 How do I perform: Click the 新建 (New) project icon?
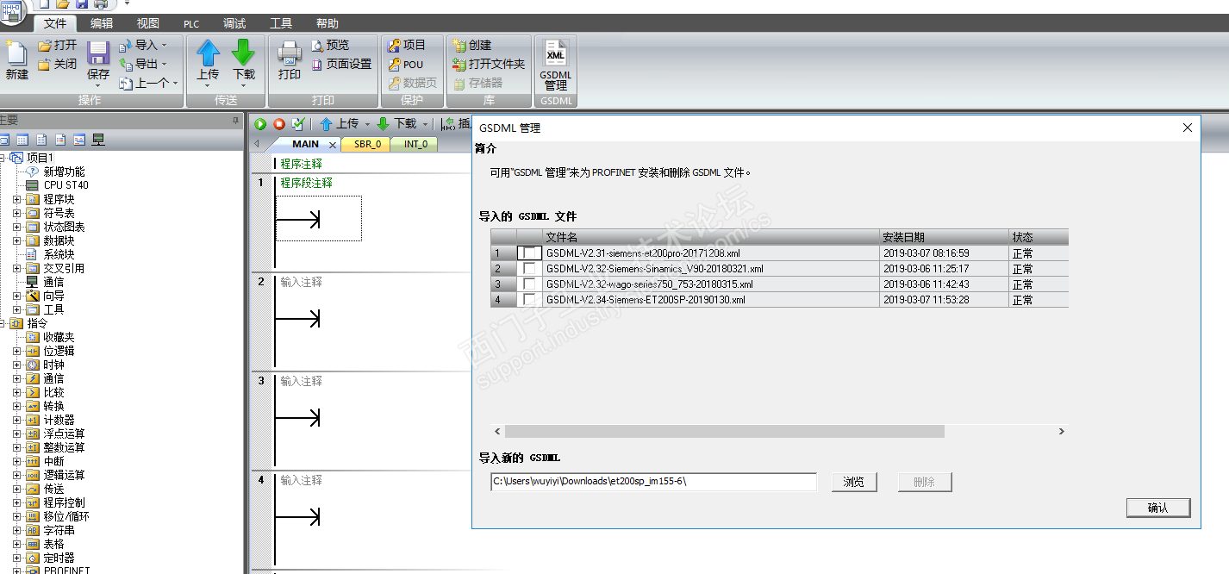click(16, 54)
